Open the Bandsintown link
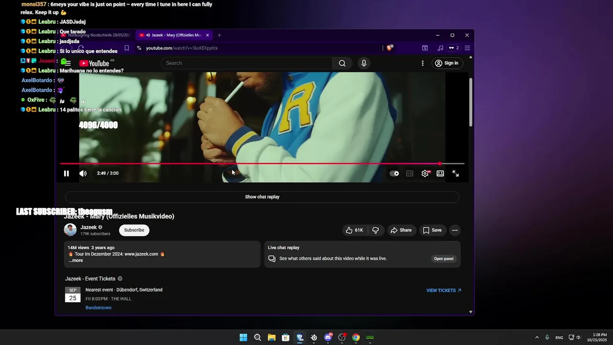 (98, 308)
